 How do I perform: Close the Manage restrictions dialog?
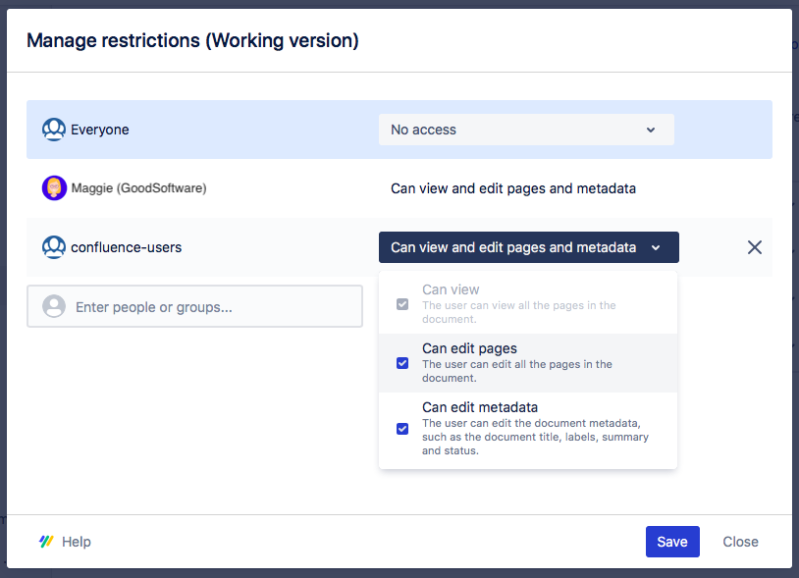[740, 541]
